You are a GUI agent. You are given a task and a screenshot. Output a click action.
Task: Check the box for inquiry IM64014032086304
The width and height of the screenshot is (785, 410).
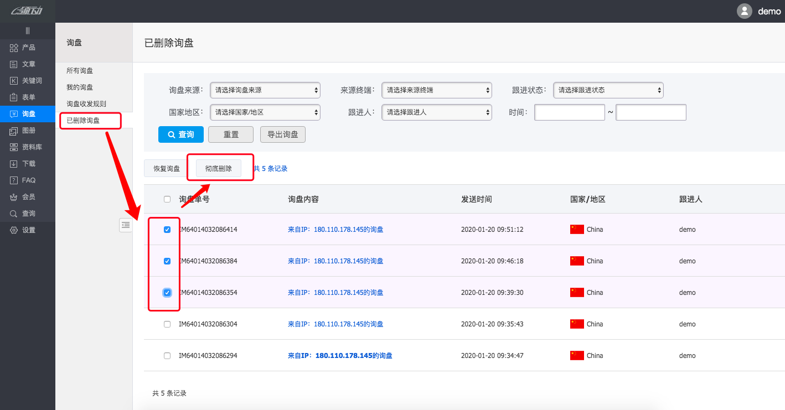[x=167, y=324]
